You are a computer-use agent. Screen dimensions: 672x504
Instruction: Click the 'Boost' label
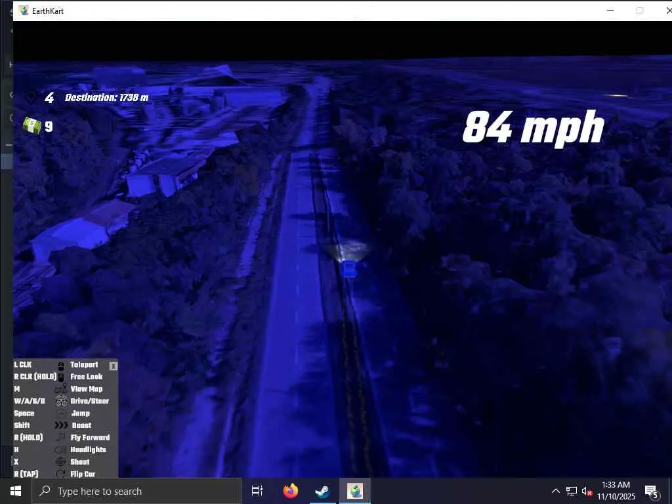click(81, 425)
